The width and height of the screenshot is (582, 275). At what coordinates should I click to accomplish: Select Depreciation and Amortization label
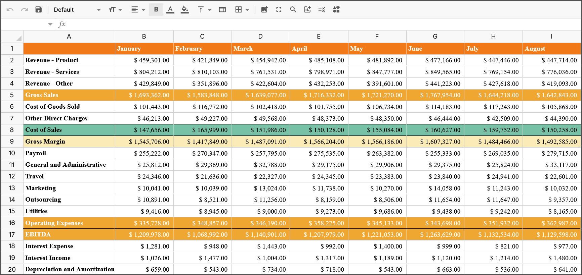click(69, 269)
